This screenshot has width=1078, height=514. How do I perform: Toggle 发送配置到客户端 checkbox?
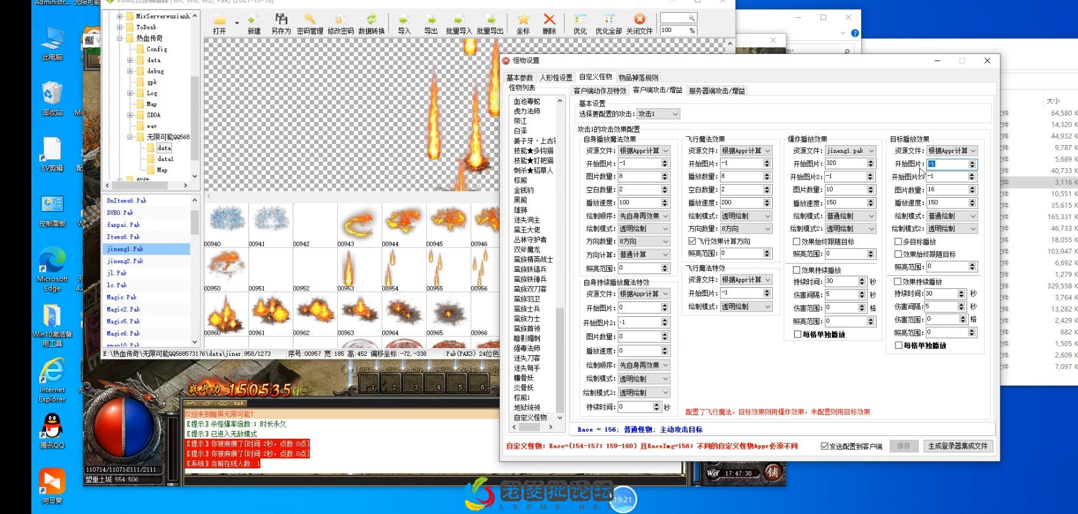point(824,446)
